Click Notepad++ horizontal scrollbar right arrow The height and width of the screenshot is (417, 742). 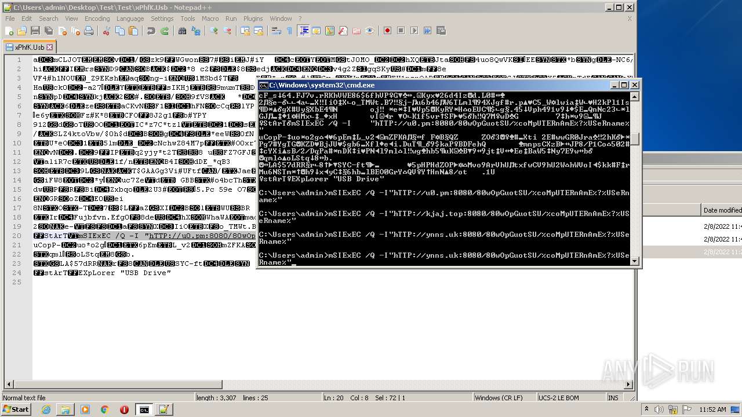pyautogui.click(x=630, y=384)
